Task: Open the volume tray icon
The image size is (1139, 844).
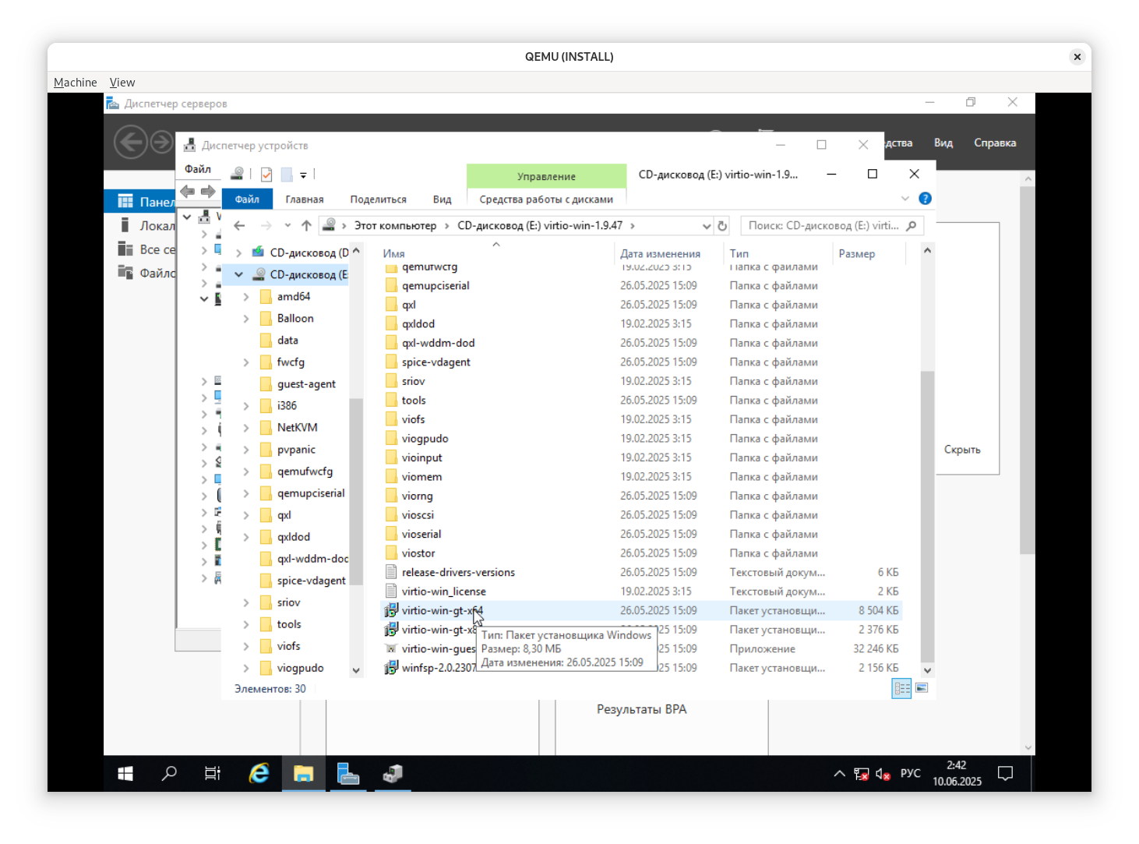Action: 883,774
